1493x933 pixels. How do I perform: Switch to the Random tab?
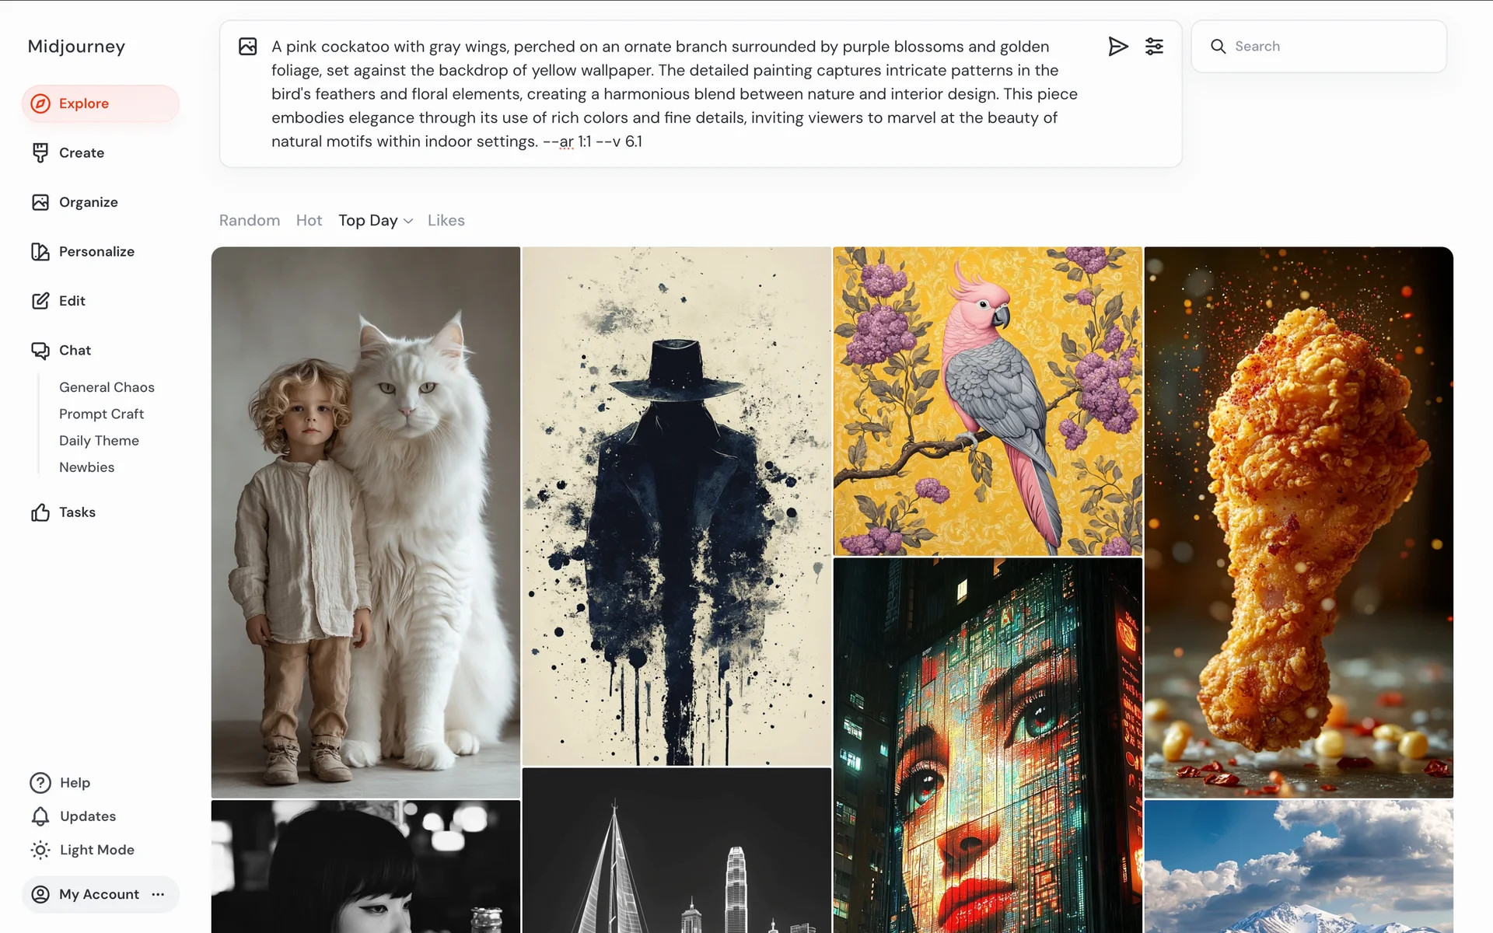click(x=249, y=221)
